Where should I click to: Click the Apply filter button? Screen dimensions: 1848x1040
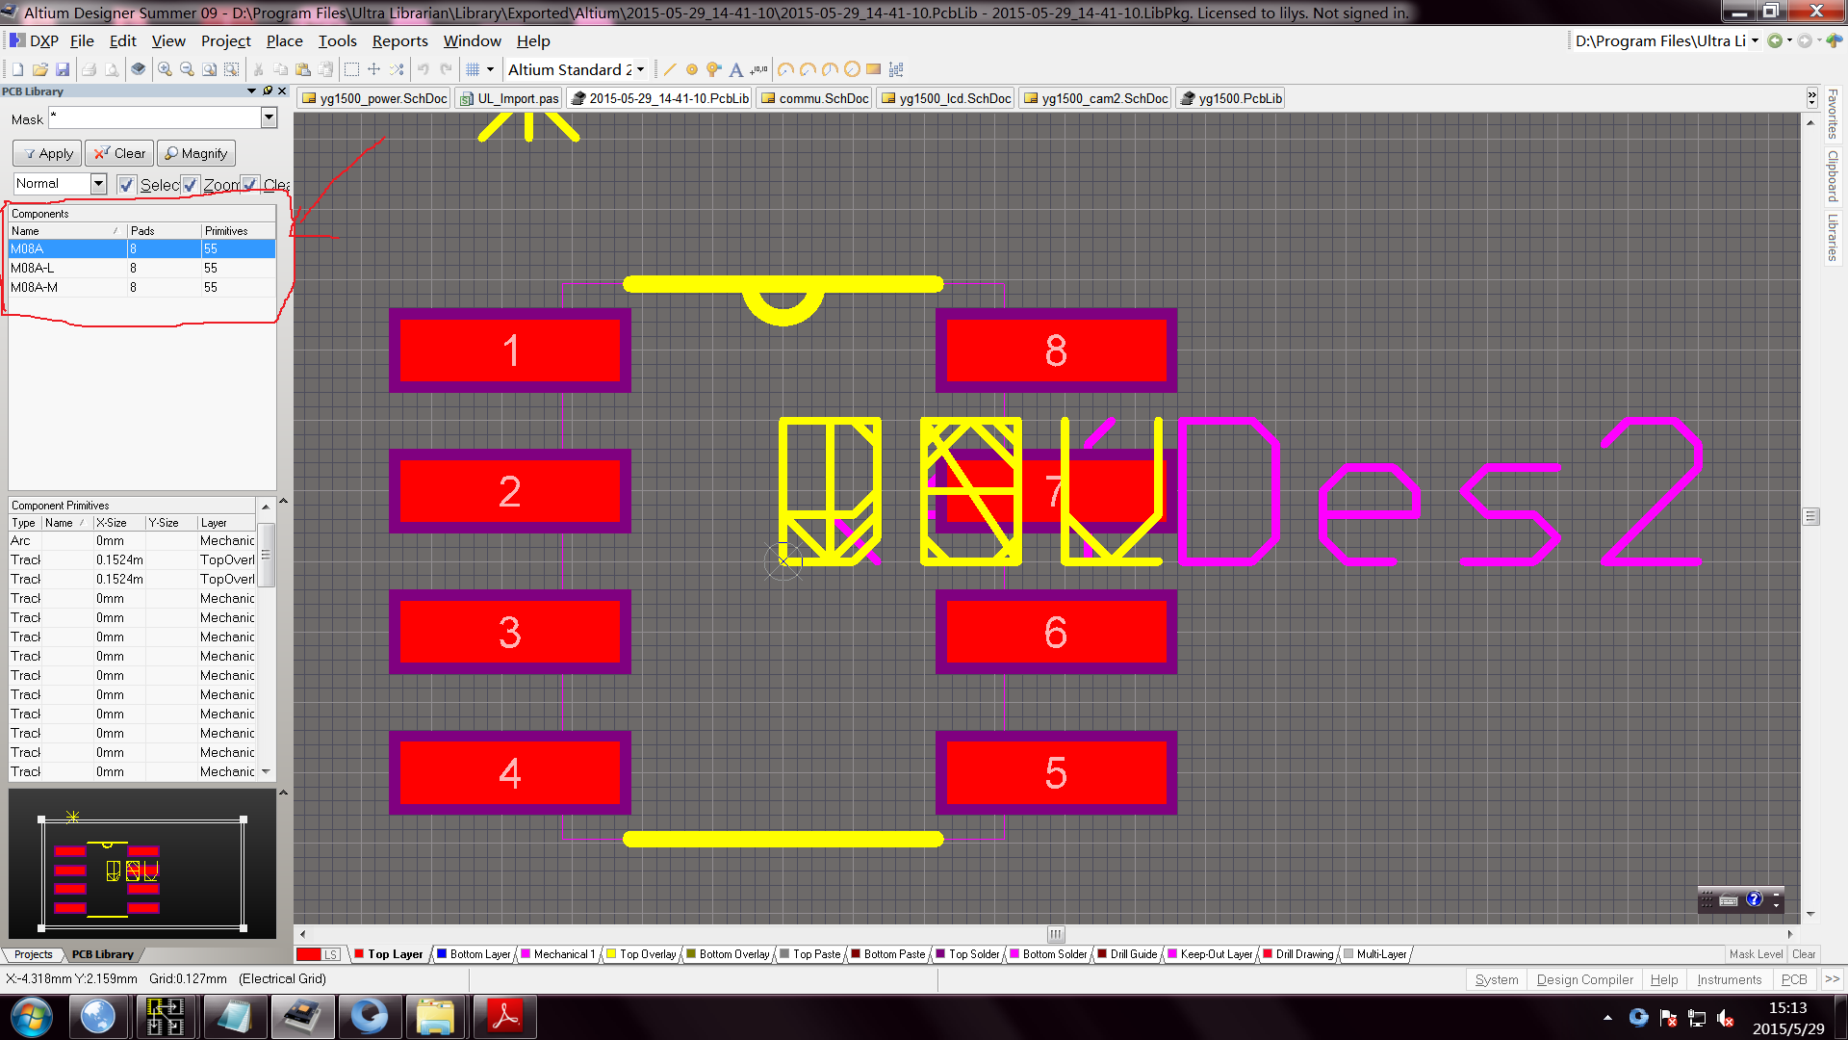(x=47, y=153)
